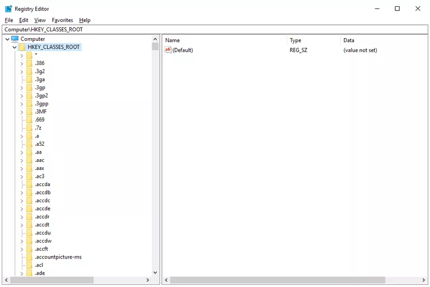The height and width of the screenshot is (287, 430).
Task: Collapse the Computer tree node
Action: 7,39
